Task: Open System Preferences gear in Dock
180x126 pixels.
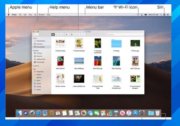Action: [142, 113]
